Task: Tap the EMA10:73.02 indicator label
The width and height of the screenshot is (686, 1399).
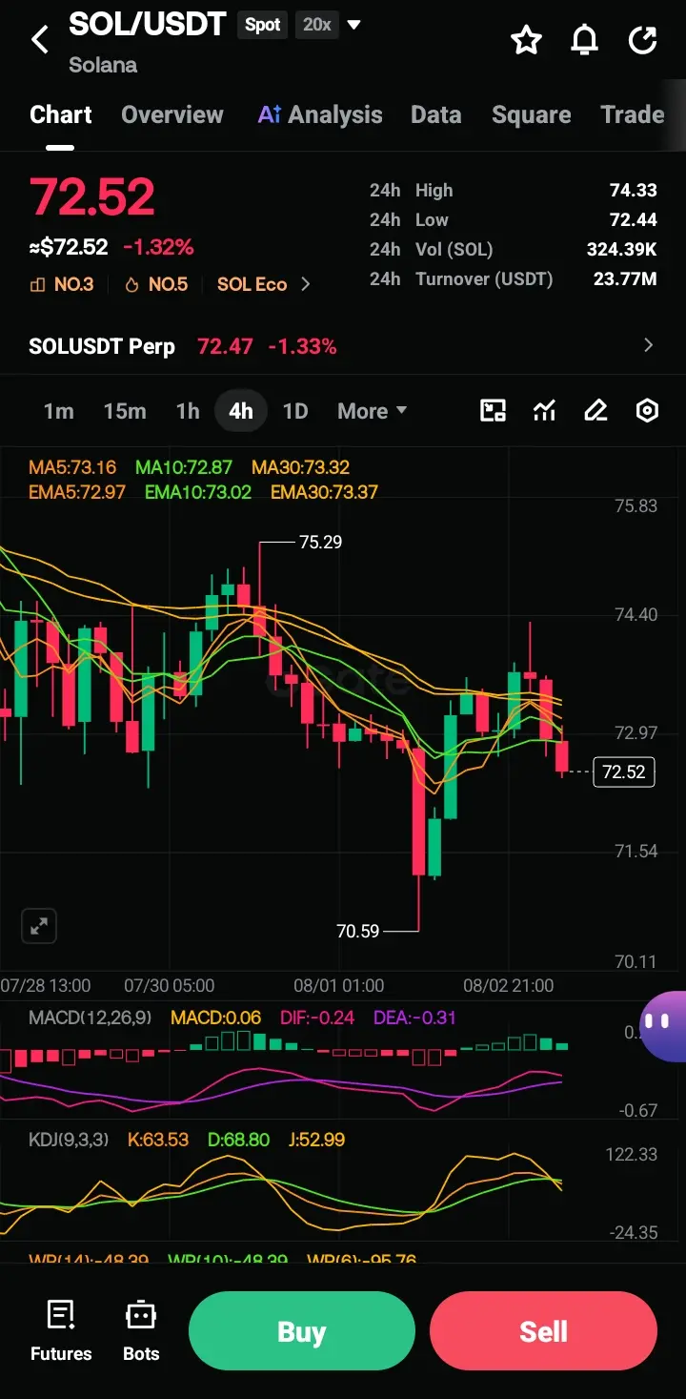Action: coord(198,492)
